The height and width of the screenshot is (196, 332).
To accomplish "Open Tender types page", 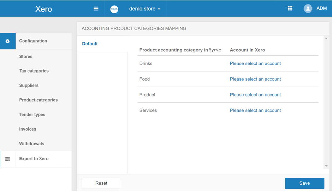I will [x=32, y=115].
